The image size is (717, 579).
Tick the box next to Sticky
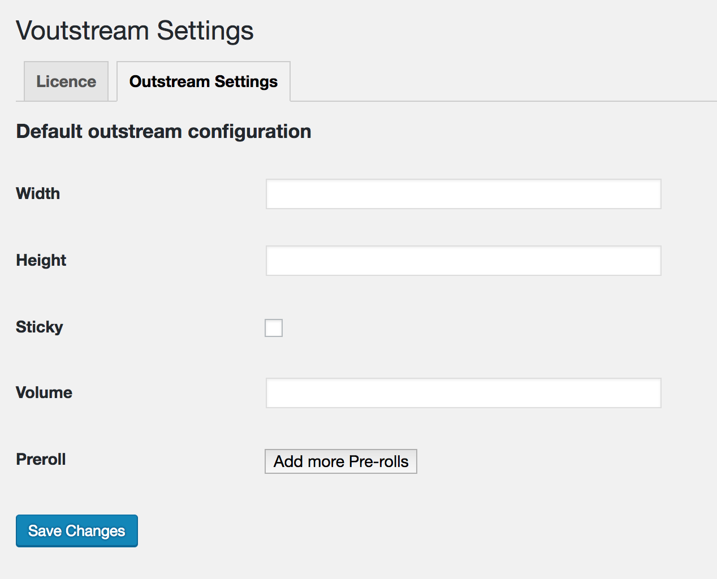click(x=274, y=328)
